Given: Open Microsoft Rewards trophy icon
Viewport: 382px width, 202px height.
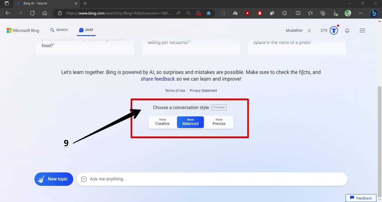Looking at the screenshot, I should pyautogui.click(x=334, y=30).
